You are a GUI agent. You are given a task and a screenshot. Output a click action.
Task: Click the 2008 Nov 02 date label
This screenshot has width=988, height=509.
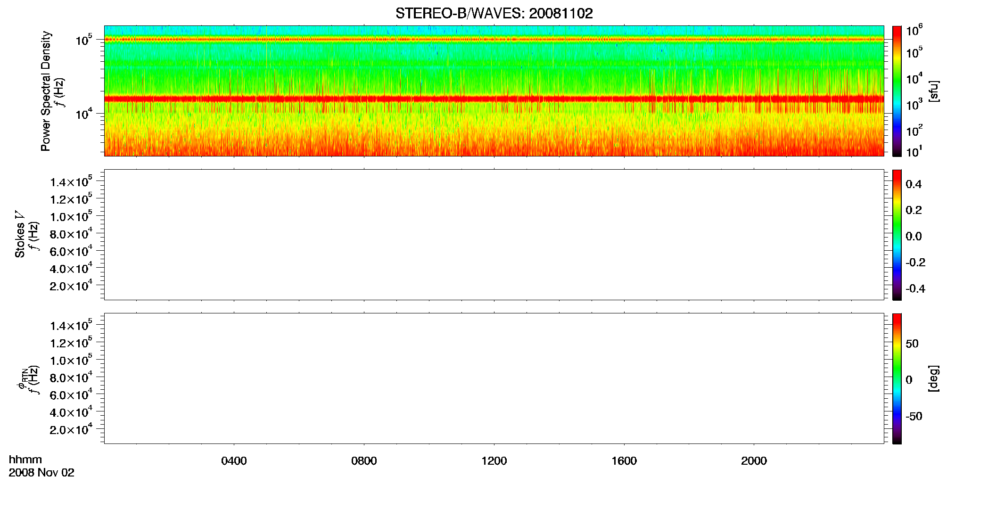pos(41,473)
